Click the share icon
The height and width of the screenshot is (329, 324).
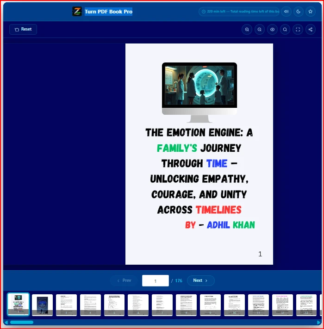coord(311,29)
